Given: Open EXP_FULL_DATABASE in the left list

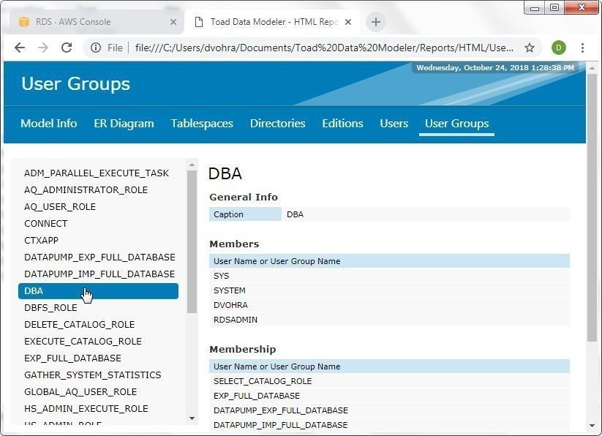Looking at the screenshot, I should [72, 358].
